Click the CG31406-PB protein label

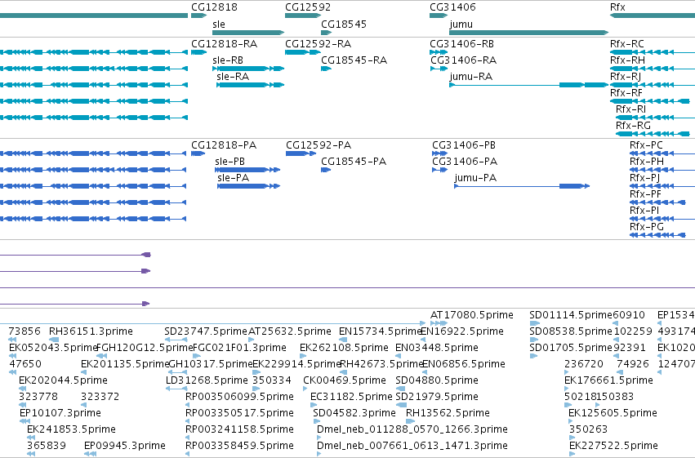[x=464, y=145]
